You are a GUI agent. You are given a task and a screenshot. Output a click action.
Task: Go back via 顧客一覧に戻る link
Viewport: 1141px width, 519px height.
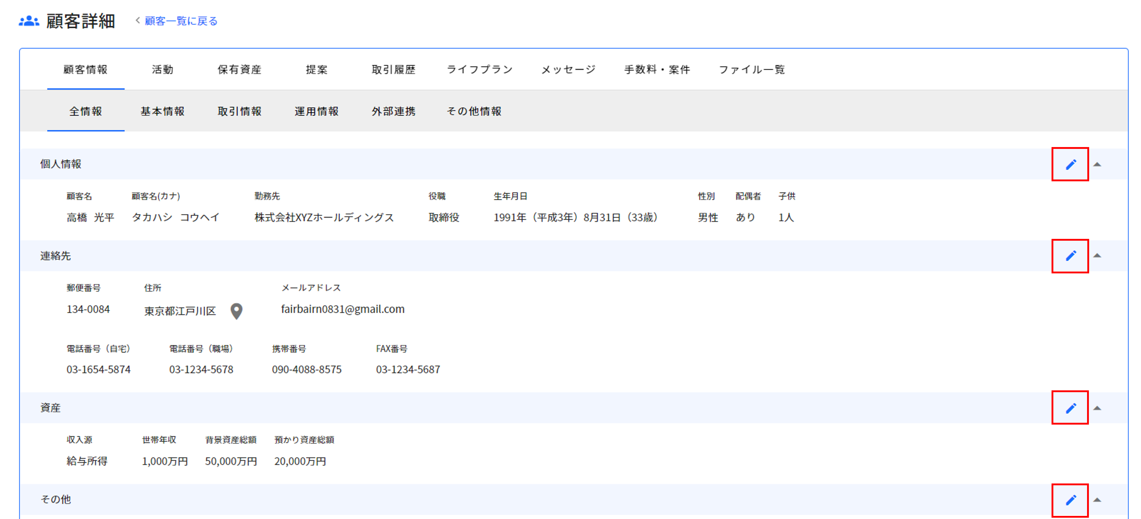click(181, 21)
